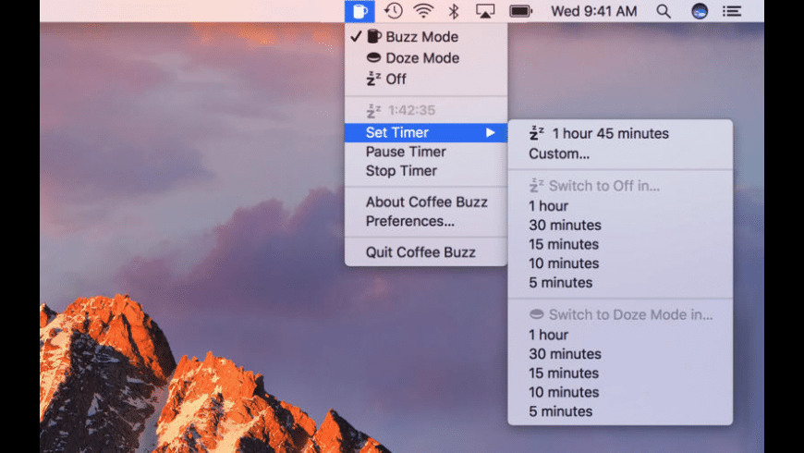Turn Coffee Buzz Off via zzz item
This screenshot has height=453, width=804.
tap(426, 79)
